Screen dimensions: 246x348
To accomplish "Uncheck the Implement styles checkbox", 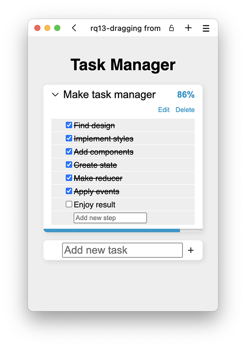I will coord(69,139).
